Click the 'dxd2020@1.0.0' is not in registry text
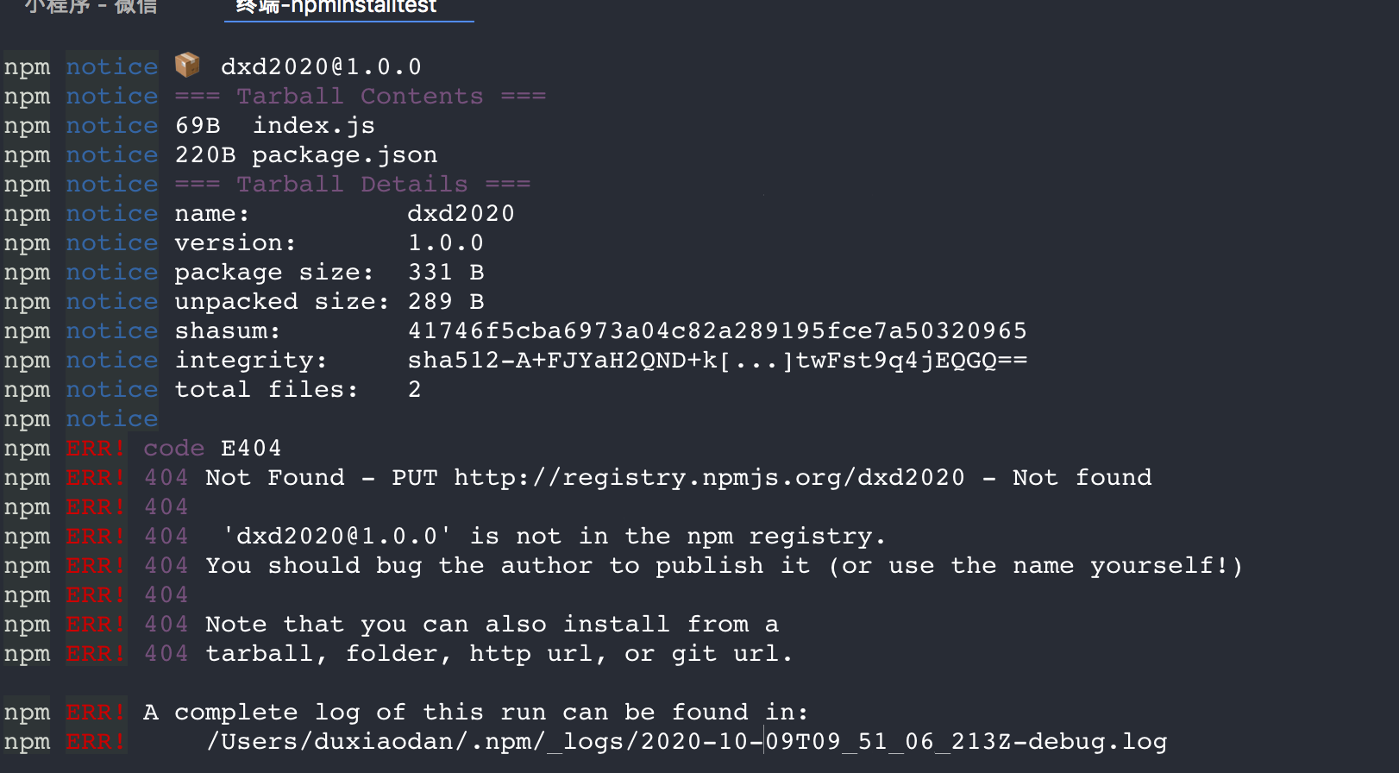Viewport: 1399px width, 773px height. click(x=554, y=537)
